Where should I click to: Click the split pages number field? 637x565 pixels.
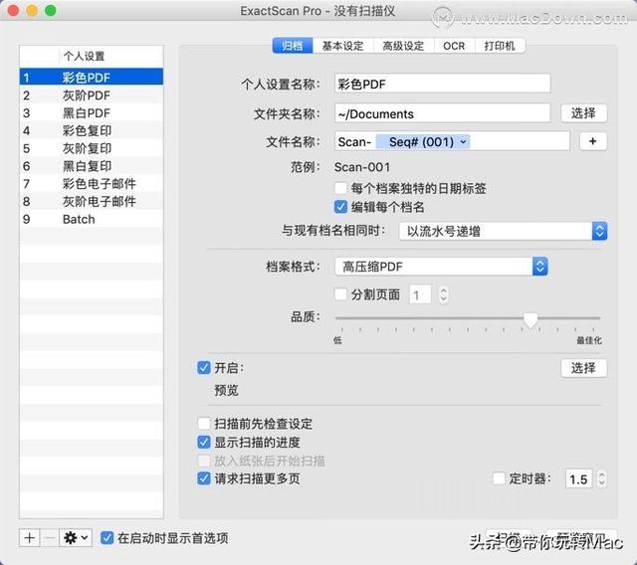(x=420, y=294)
